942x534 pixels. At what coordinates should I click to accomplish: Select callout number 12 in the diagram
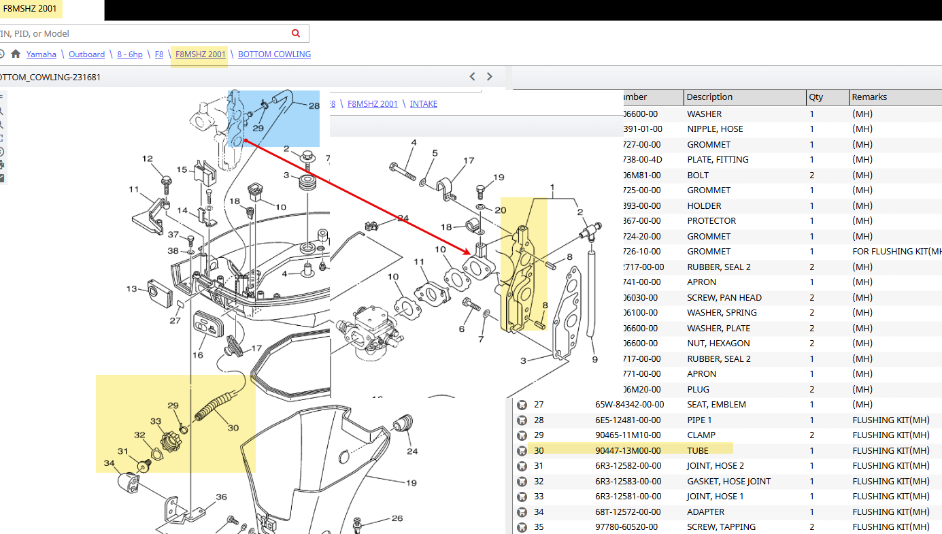click(148, 158)
